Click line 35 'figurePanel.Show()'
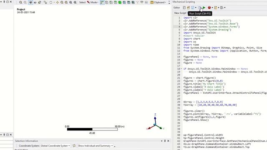The image size is (267, 150). click(x=196, y=120)
